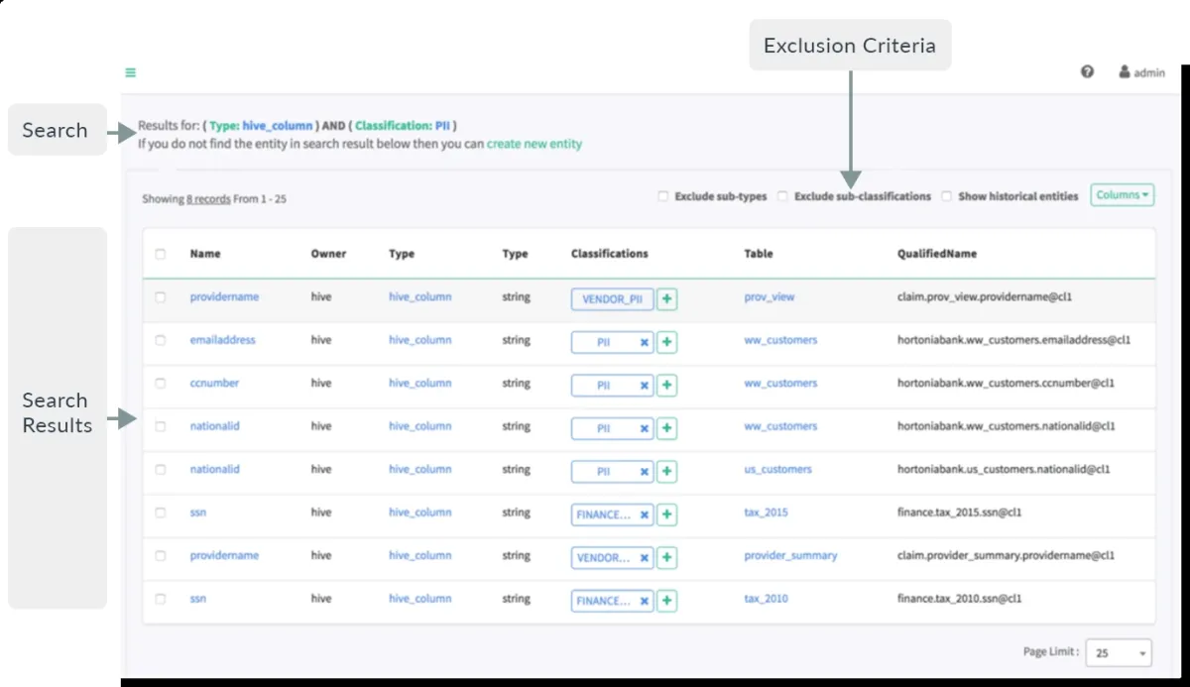Select the ccnumber row checkbox
The image size is (1190, 687).
point(160,383)
